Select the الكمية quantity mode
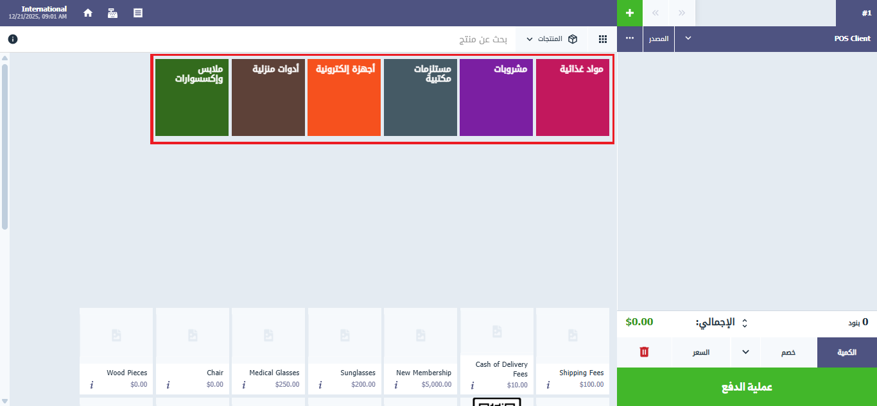 (847, 352)
